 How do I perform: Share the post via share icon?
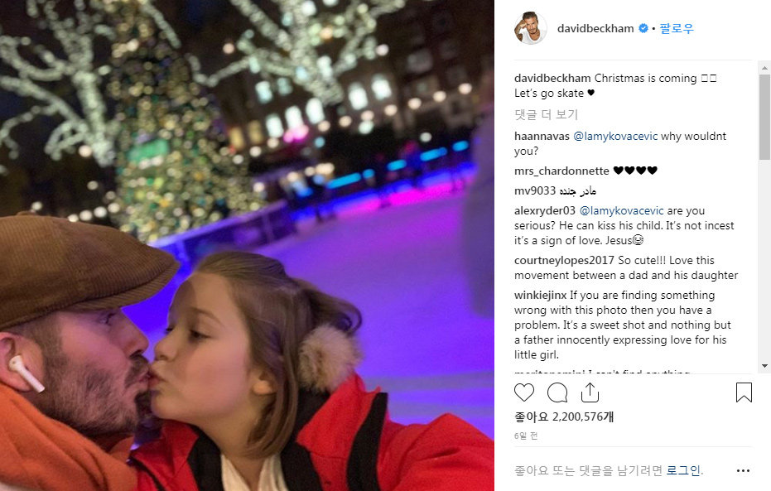click(x=590, y=392)
